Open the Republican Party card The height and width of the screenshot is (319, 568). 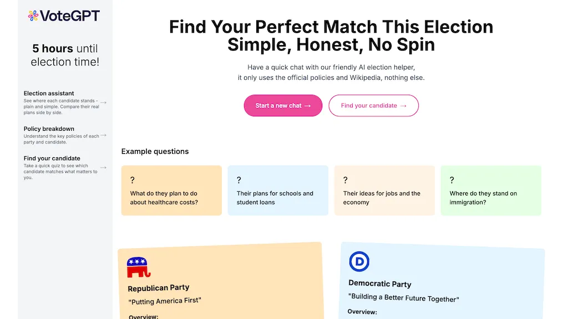pos(221,282)
